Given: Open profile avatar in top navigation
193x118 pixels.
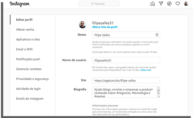Looking at the screenshot, I should pyautogui.click(x=186, y=4).
